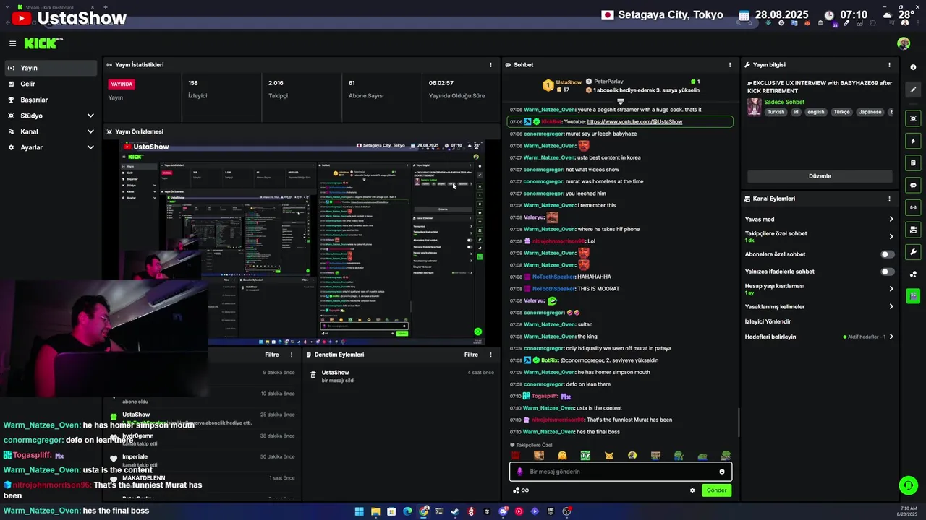Click the green Gönder button
The image size is (926, 520).
(x=716, y=490)
